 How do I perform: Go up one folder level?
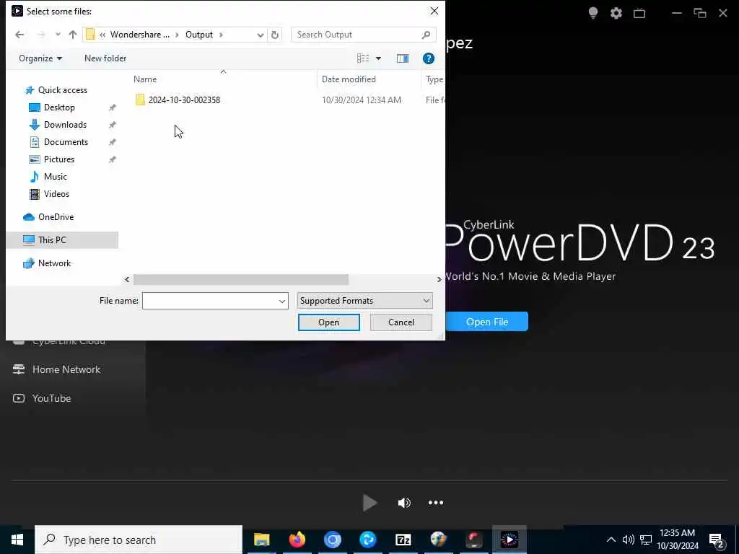click(x=73, y=35)
